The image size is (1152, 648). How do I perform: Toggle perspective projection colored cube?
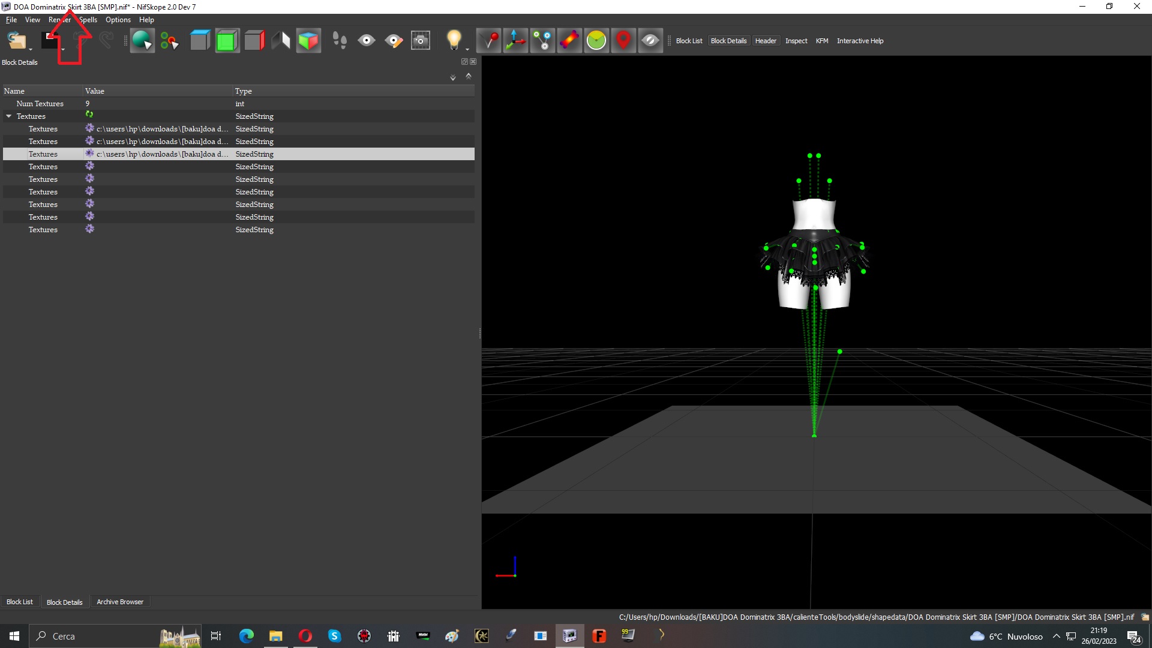coord(308,41)
